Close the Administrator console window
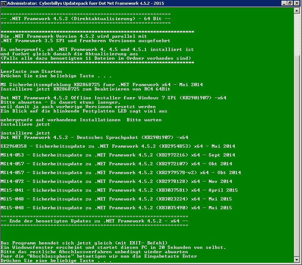This screenshot has width=302, height=265. [297, 3]
